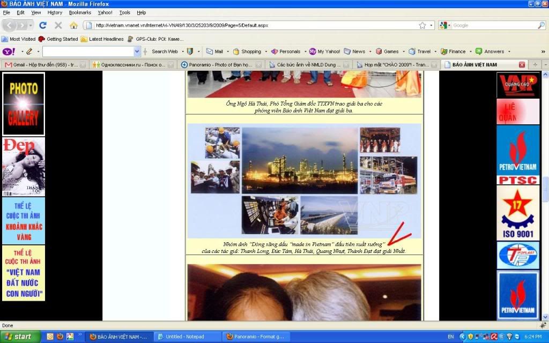Click in the Google search box
This screenshot has width=549, height=343.
(493, 25)
